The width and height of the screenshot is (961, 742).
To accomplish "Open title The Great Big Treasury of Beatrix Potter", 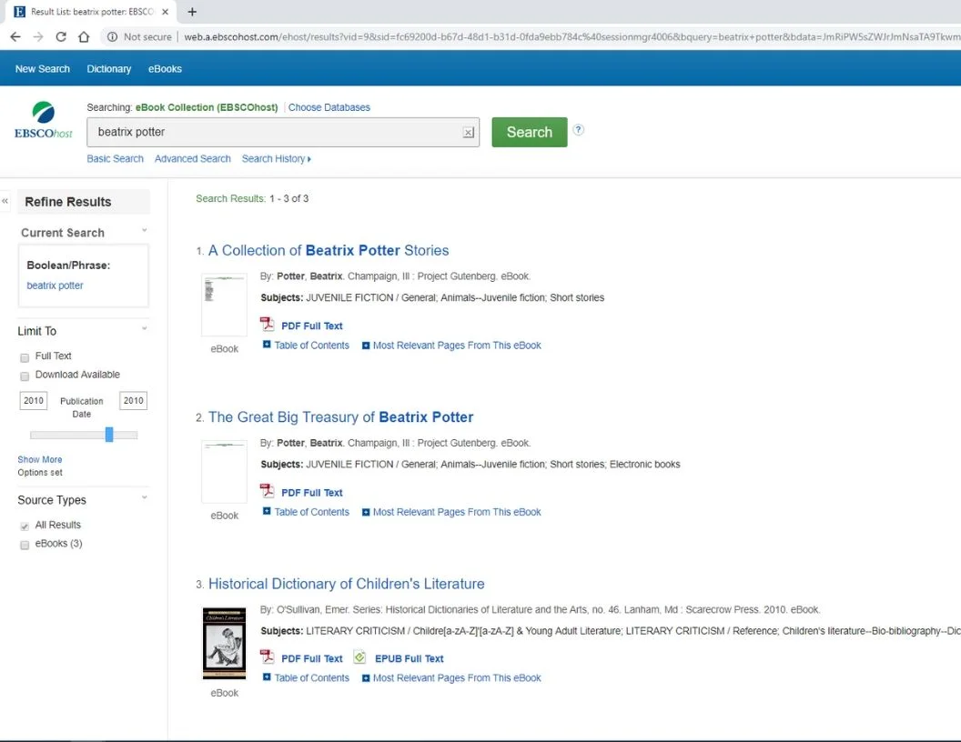I will pyautogui.click(x=340, y=416).
